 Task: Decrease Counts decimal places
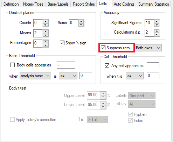(x=45, y=25)
